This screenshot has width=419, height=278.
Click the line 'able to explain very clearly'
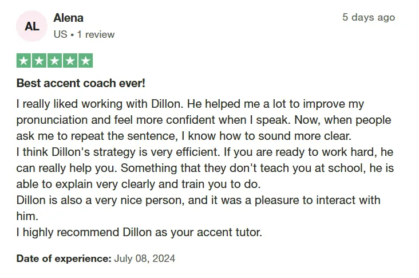tap(139, 184)
